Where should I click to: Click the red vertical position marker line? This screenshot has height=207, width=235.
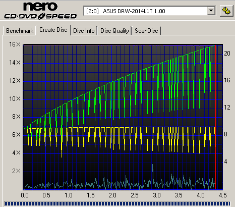216,118
